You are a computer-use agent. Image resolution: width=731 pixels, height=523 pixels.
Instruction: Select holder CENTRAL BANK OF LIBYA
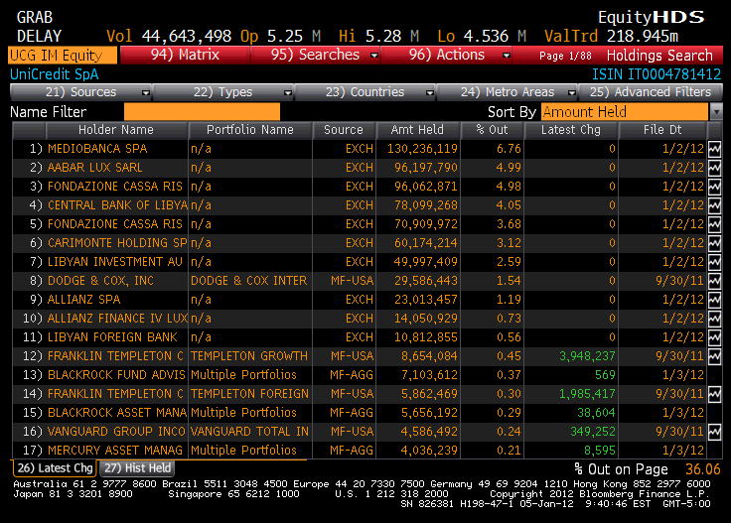[x=117, y=205]
